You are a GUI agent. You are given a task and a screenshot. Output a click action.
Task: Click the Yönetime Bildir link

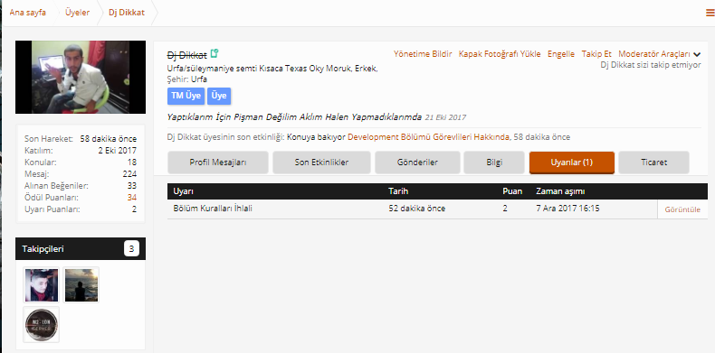423,54
